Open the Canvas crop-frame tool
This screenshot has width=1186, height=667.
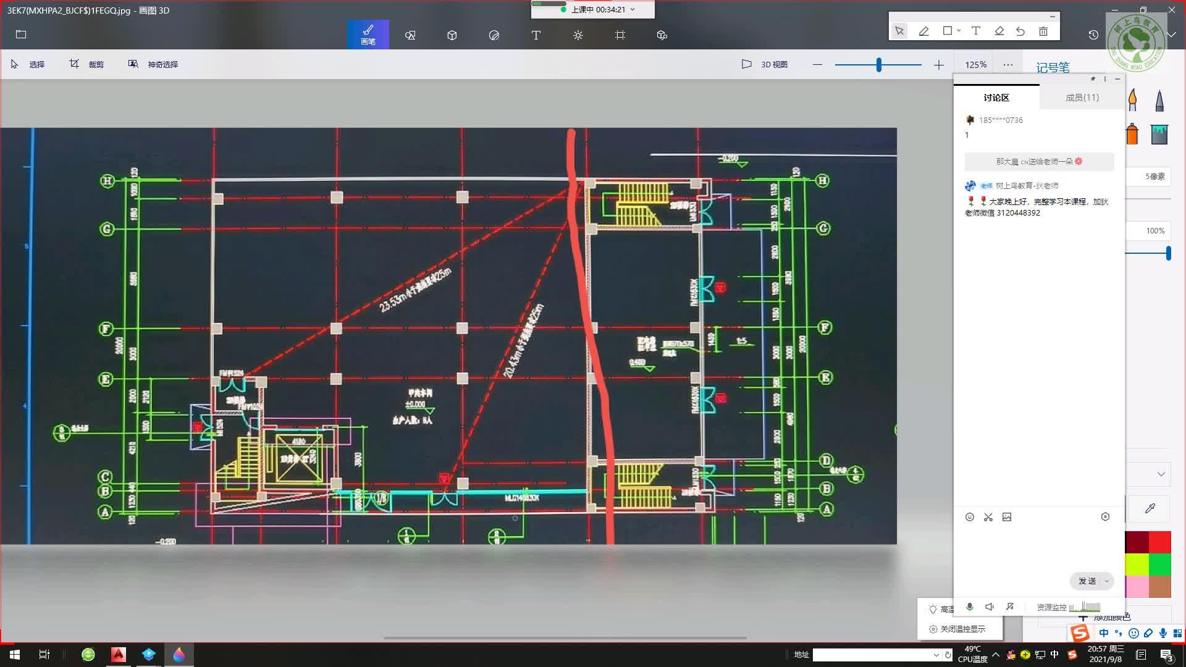tap(620, 35)
